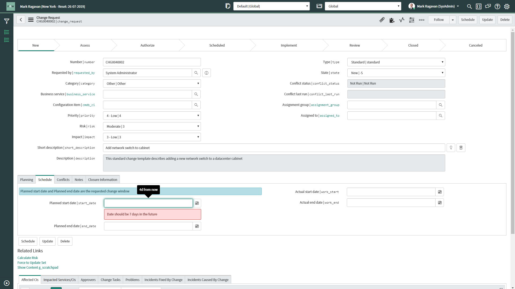Open Connect chat conversations icon

[x=488, y=6]
